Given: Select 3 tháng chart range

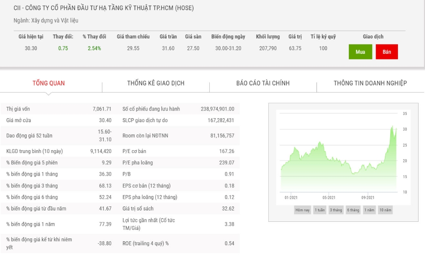Looking at the screenshot, I should tap(336, 210).
